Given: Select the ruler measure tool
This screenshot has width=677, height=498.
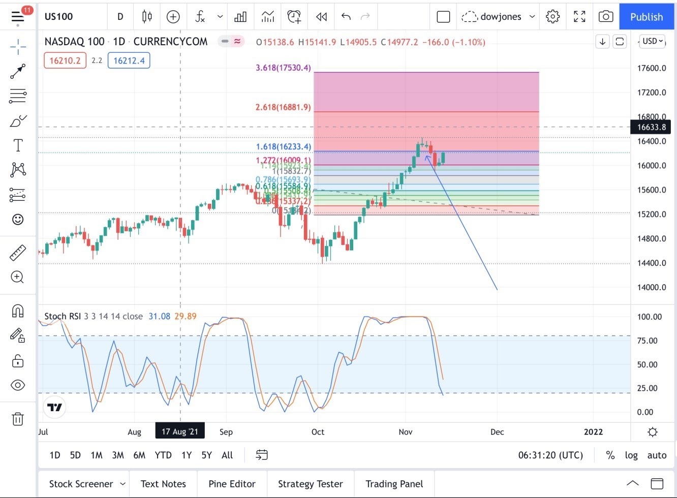Looking at the screenshot, I should [18, 253].
